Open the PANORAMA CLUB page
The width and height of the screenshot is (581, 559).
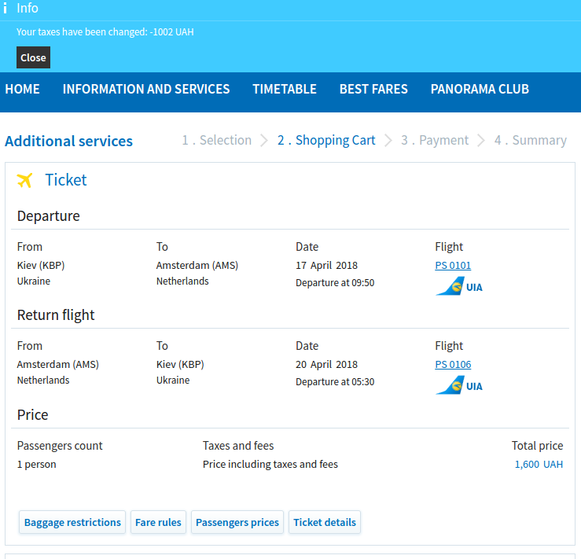tap(480, 89)
